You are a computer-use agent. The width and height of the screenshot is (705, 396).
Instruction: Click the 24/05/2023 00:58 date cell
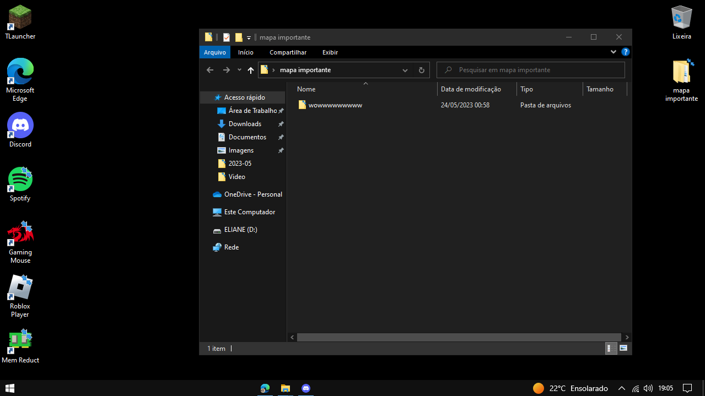tap(465, 105)
